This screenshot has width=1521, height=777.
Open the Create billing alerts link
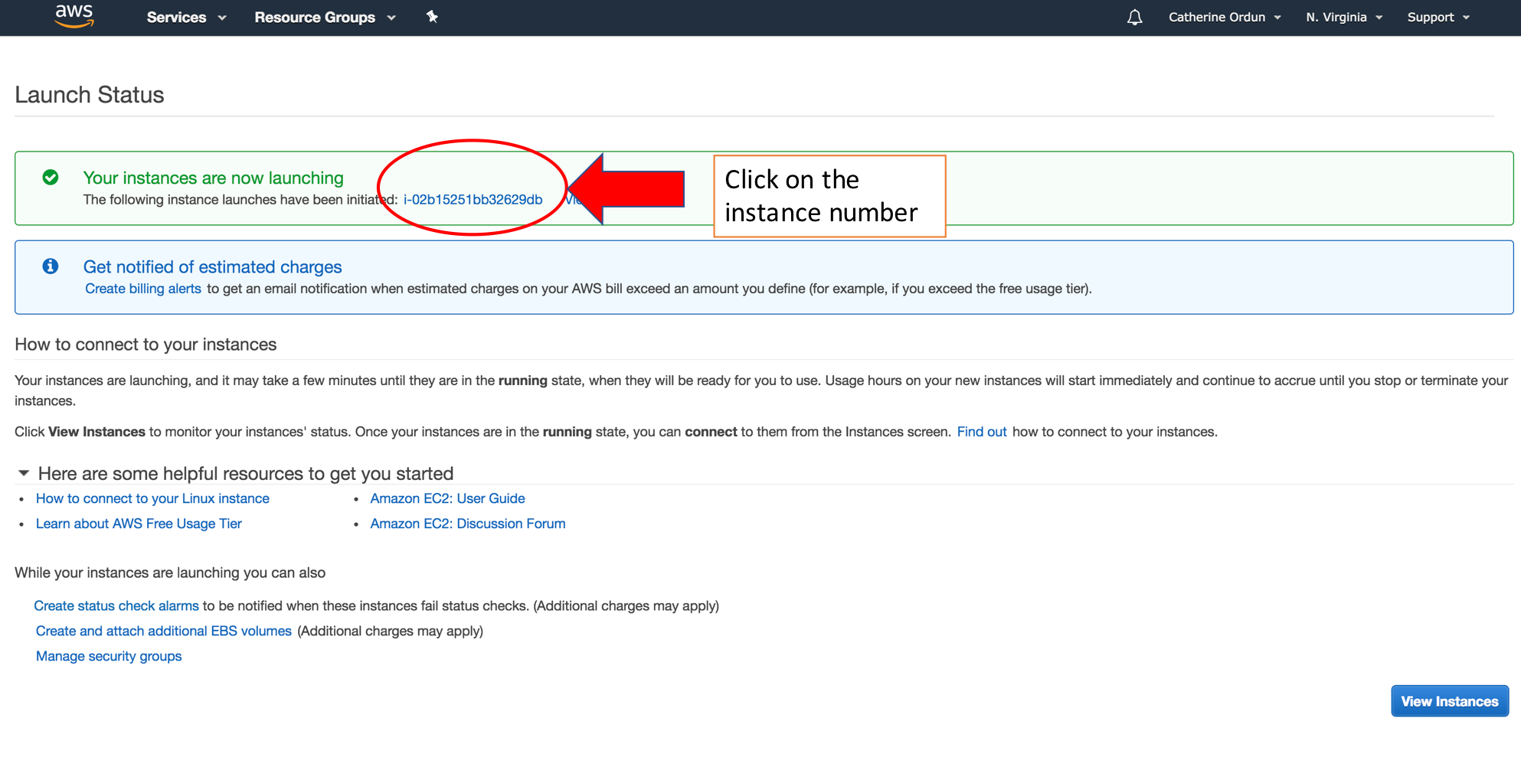click(143, 289)
